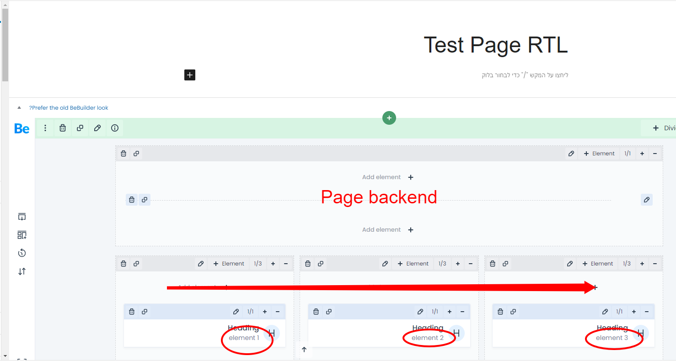Edit Heading element 3 with pencil
This screenshot has height=361, width=676.
[605, 312]
